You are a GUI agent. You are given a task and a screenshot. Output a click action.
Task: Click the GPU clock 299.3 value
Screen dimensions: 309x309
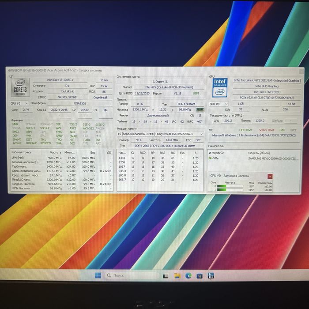click(228, 121)
